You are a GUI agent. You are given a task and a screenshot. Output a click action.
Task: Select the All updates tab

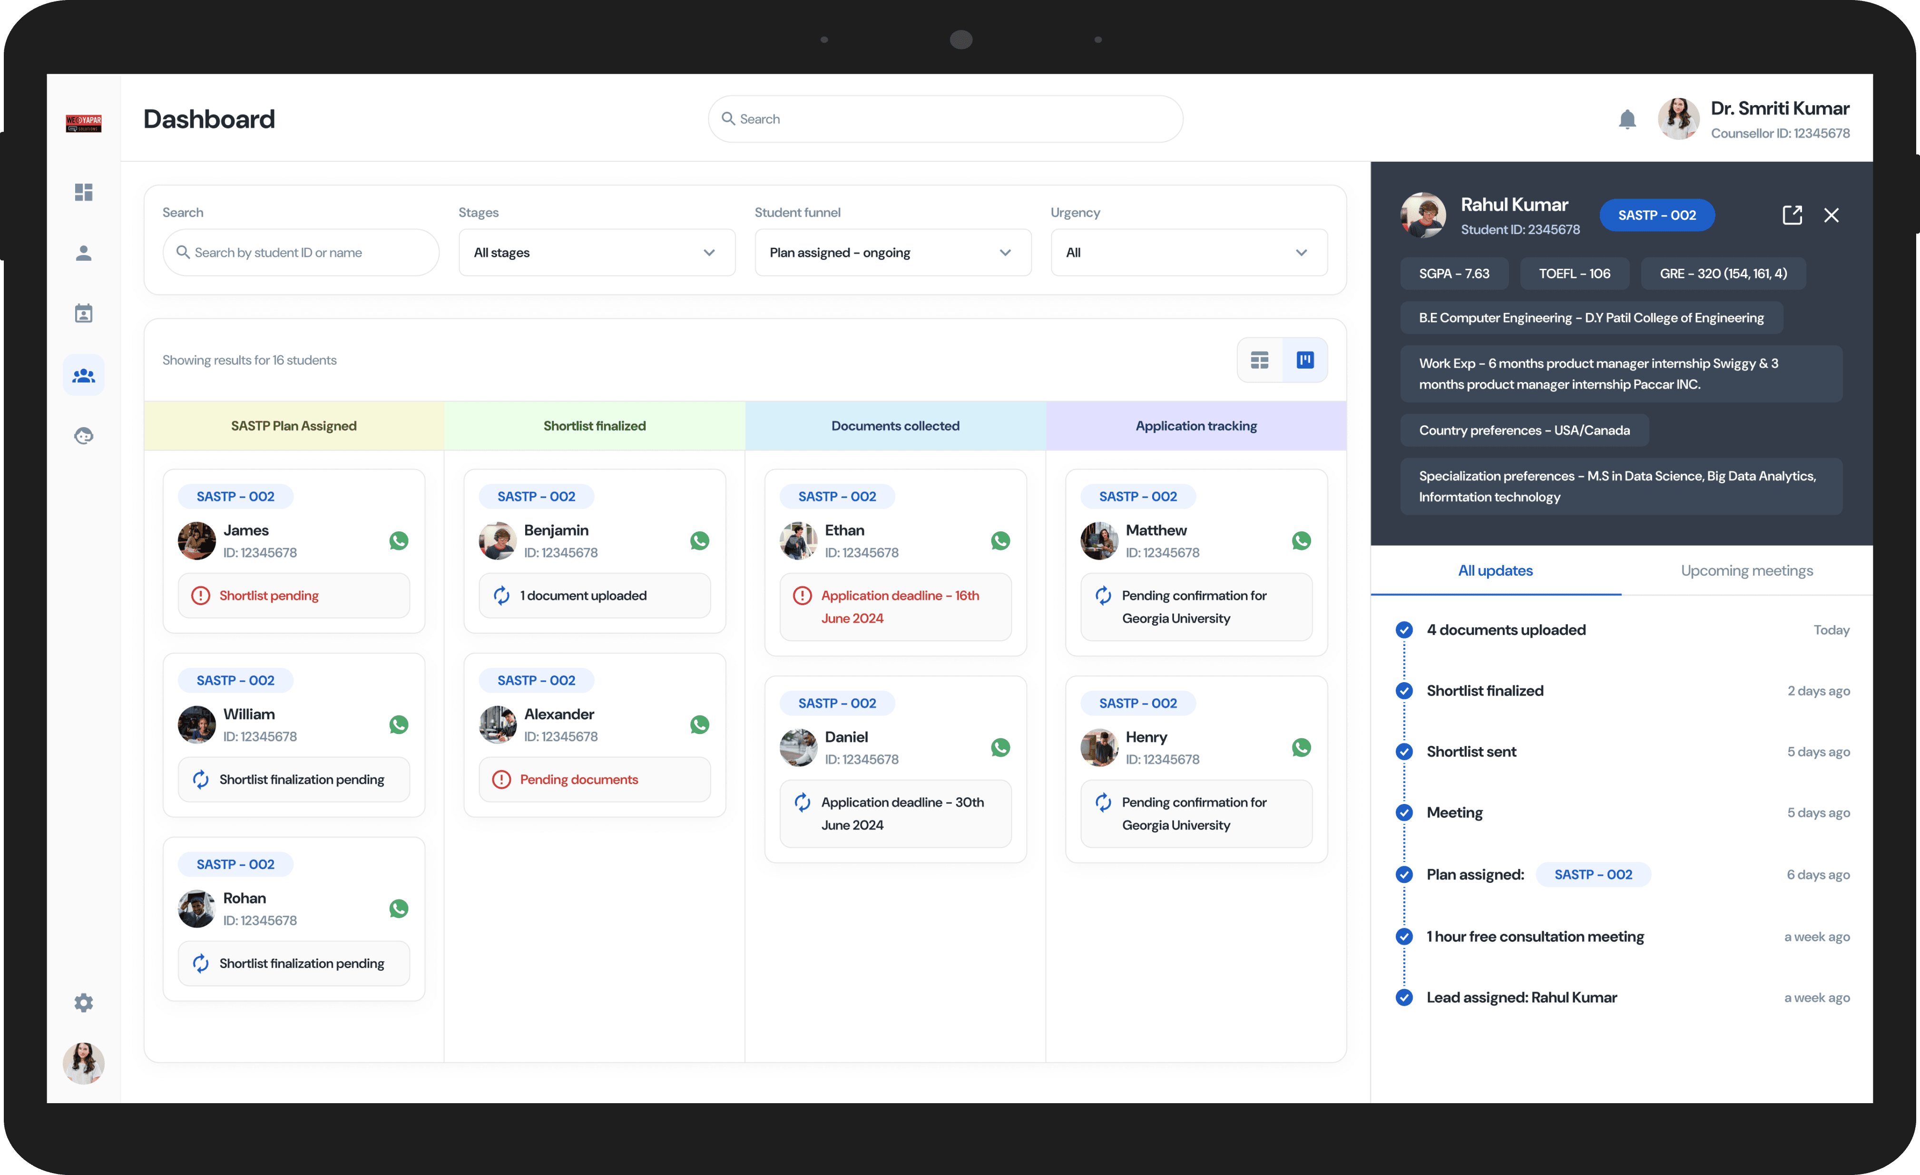click(x=1495, y=570)
